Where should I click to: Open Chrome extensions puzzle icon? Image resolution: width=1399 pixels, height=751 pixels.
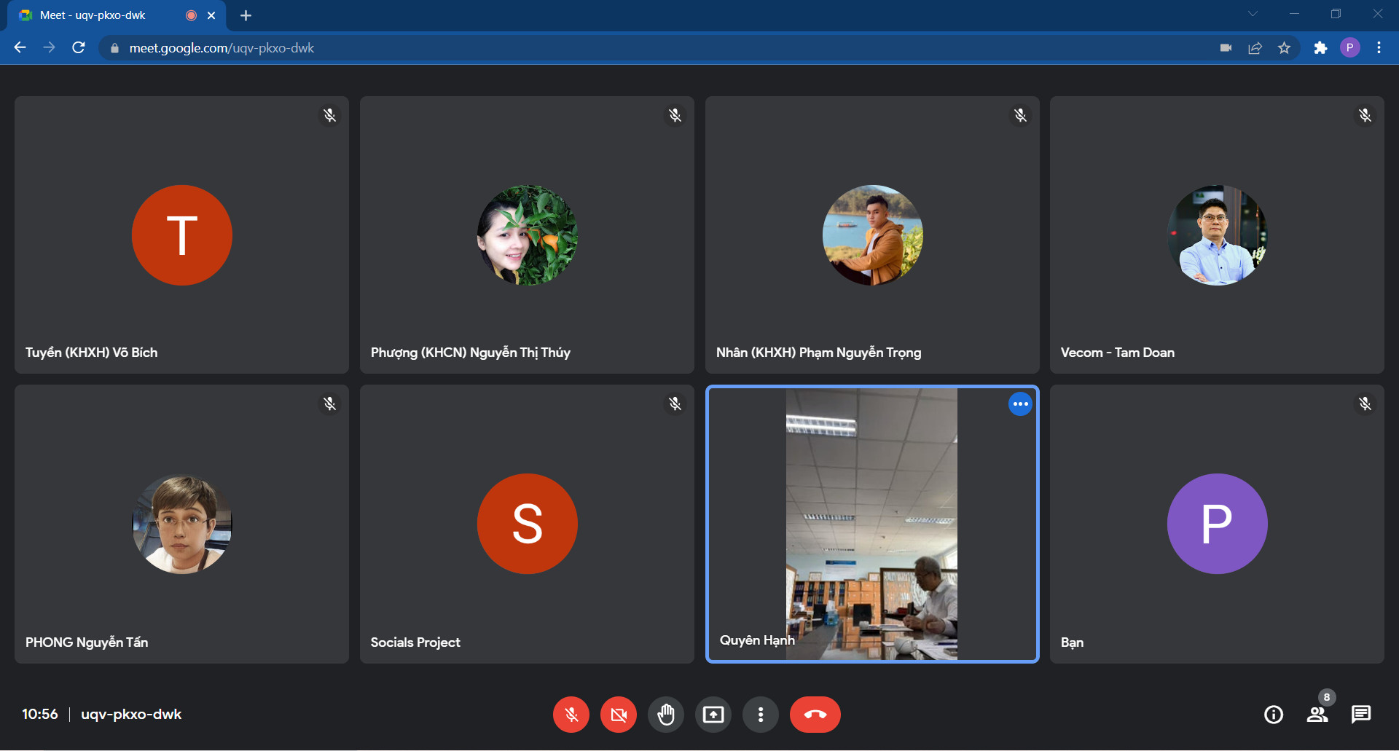point(1320,48)
